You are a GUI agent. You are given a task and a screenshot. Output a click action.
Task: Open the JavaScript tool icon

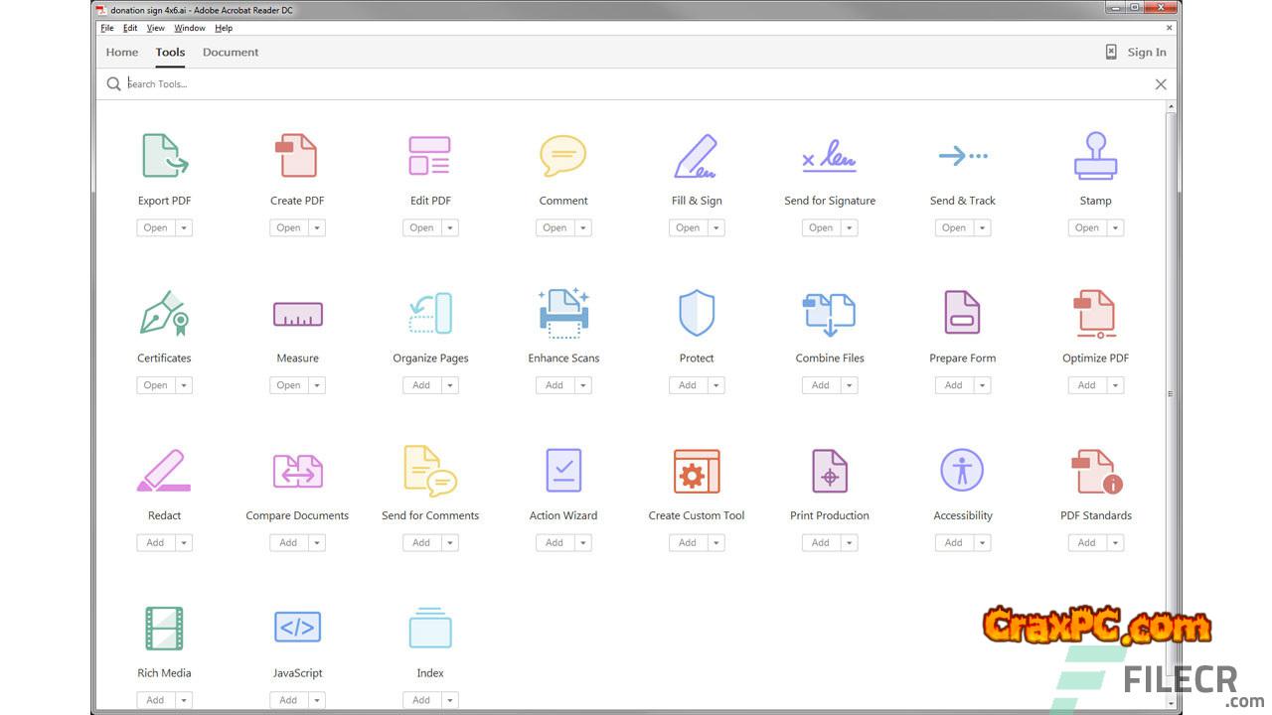297,628
